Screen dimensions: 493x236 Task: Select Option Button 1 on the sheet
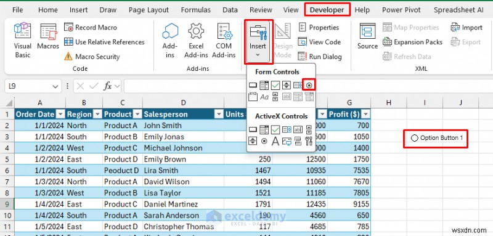pyautogui.click(x=437, y=138)
